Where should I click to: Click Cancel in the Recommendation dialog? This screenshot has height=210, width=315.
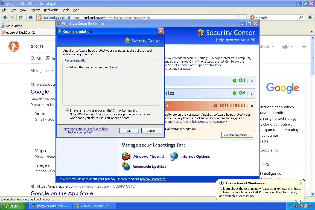coord(151,131)
